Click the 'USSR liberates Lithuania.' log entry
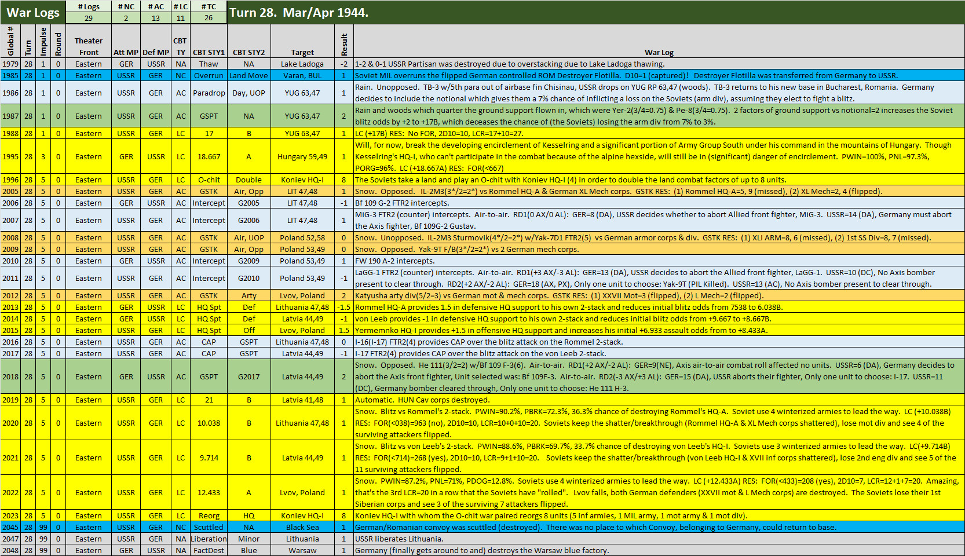This screenshot has width=965, height=556. pos(659,539)
